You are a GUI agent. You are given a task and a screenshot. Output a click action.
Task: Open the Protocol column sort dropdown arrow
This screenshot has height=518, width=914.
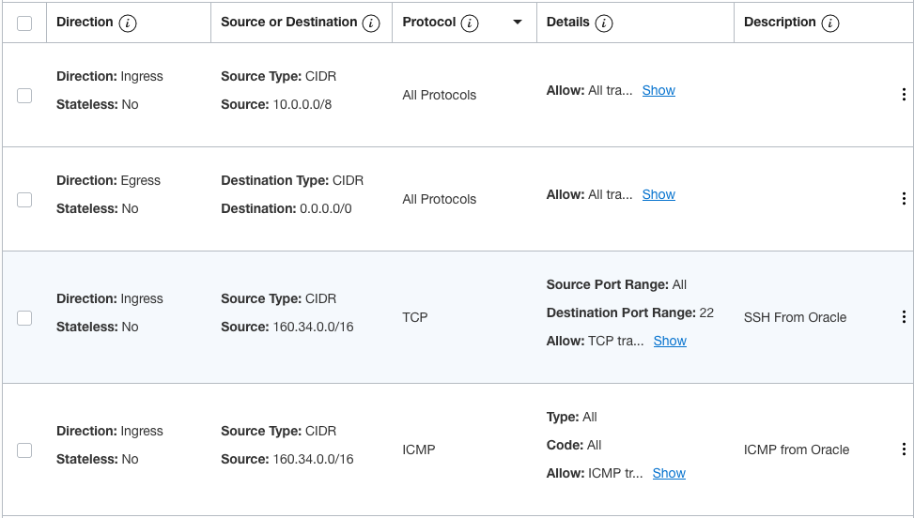point(518,23)
